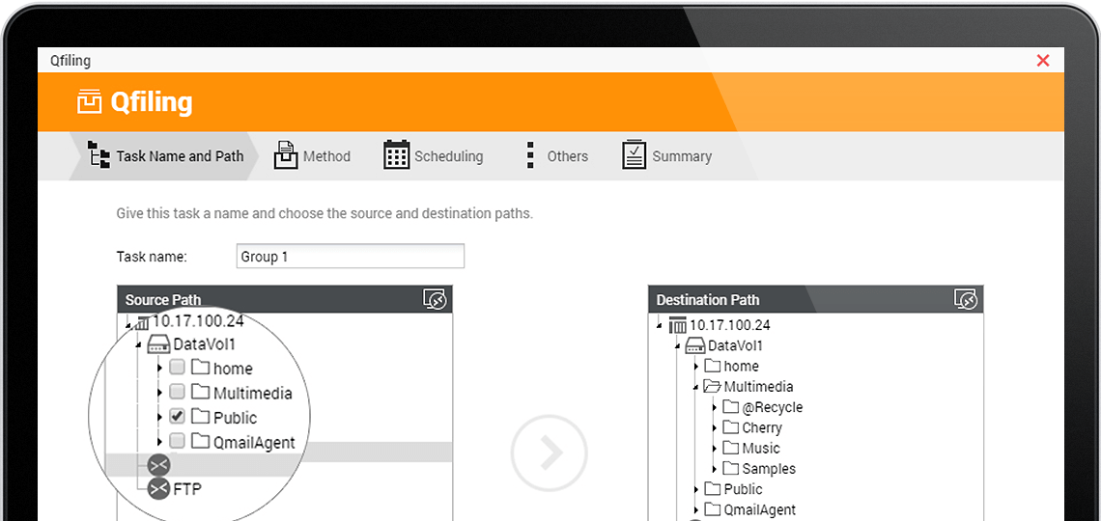Image resolution: width=1101 pixels, height=521 pixels.
Task: Collapse the DataVol1 volume in Source Path
Action: click(139, 344)
